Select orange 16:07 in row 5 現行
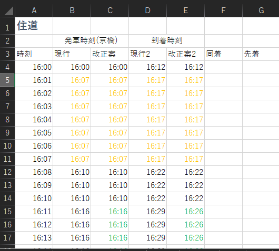The image size is (279, 251). (x=72, y=80)
